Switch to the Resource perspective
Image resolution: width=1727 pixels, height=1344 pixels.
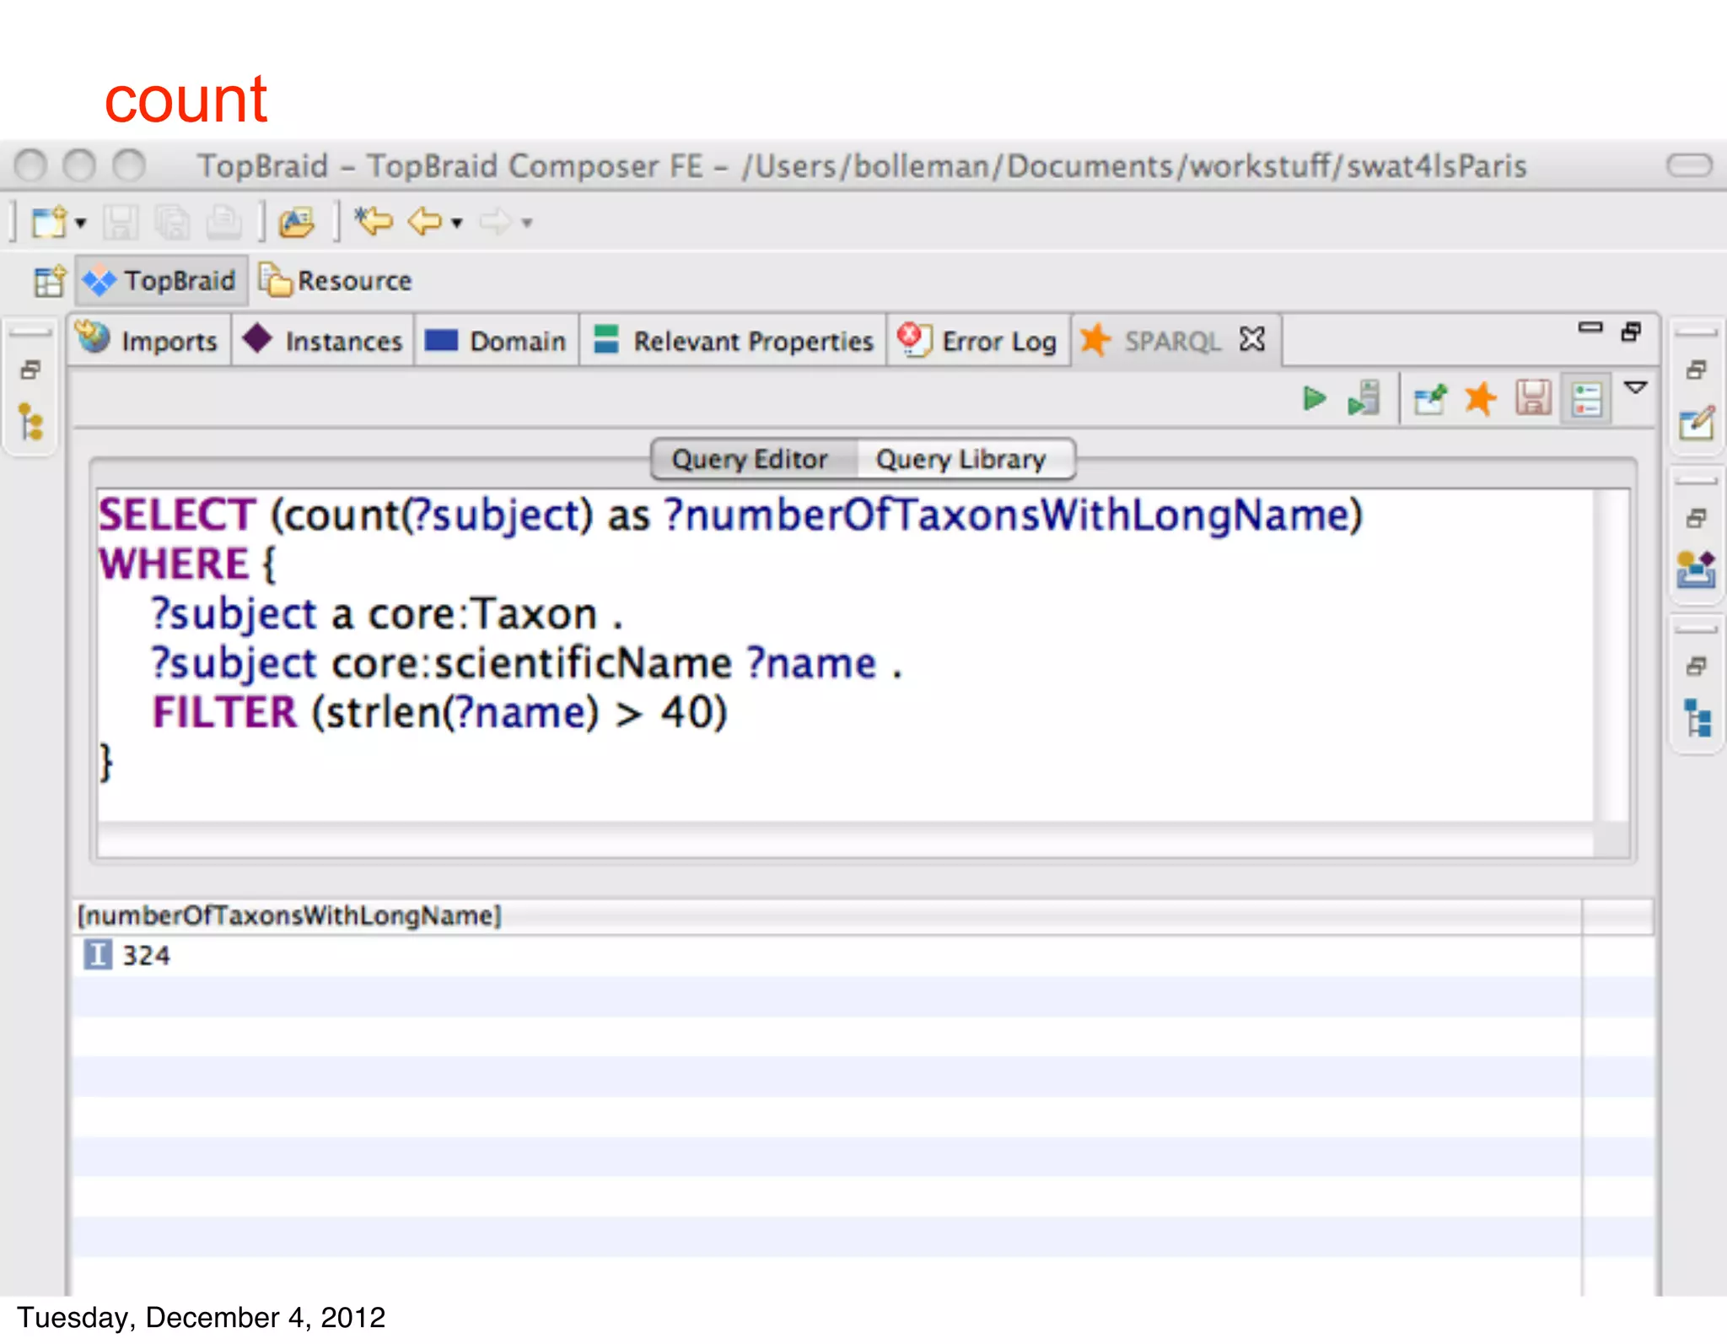(x=336, y=281)
